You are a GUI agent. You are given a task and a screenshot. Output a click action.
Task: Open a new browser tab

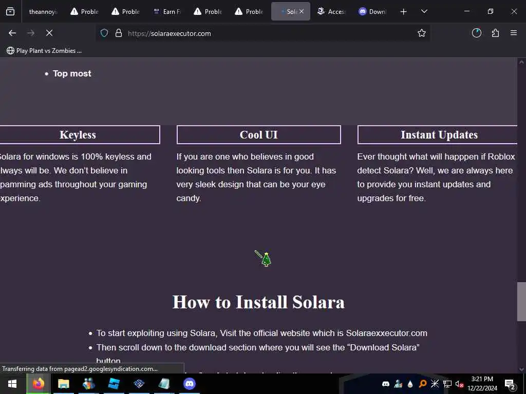pyautogui.click(x=404, y=12)
